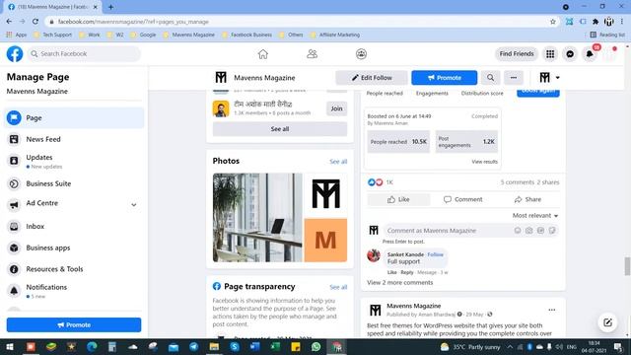
Task: Like the boosted post
Action: [398, 199]
